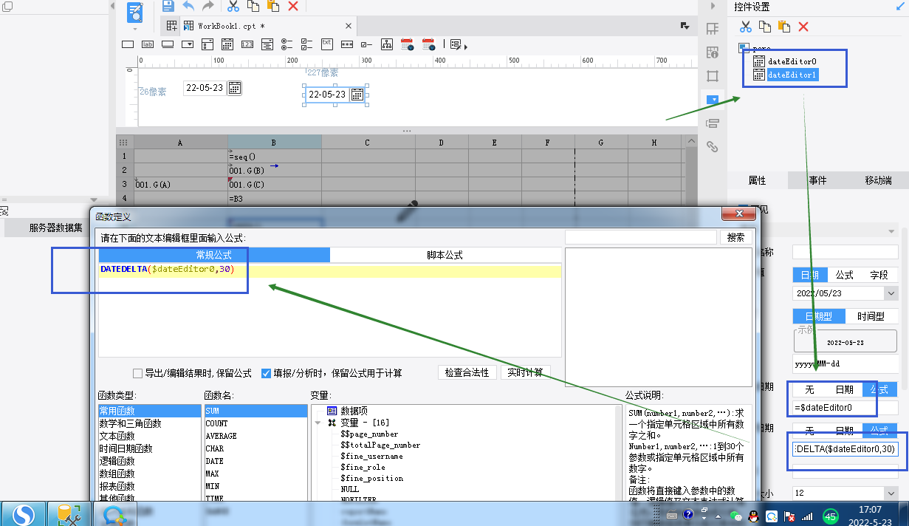The image size is (909, 526).
Task: Expand the tab list dropdown at right of tabs
Action: [685, 26]
